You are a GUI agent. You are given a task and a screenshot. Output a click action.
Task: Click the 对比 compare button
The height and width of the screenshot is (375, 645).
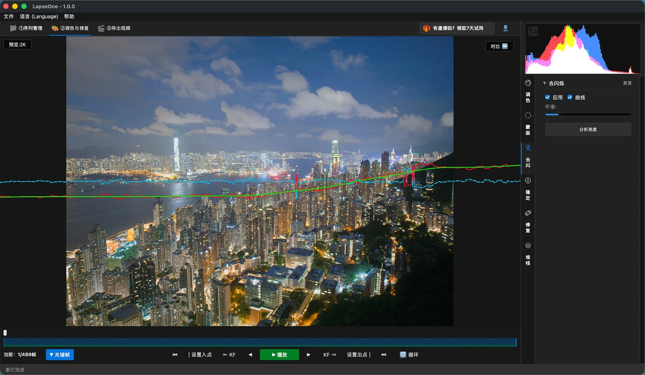(499, 46)
